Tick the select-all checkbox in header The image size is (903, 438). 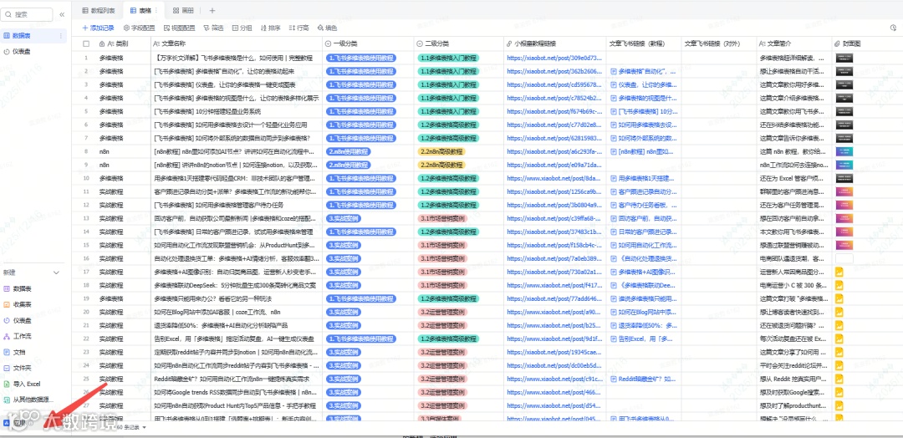pos(86,43)
